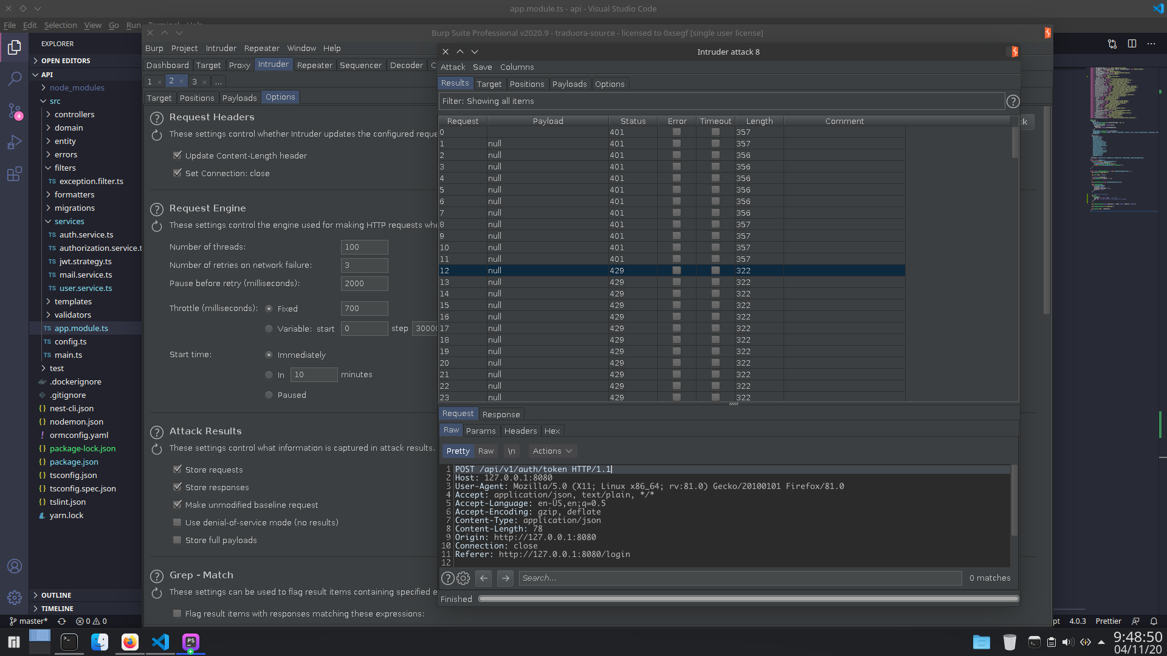Click the filter help question-mark icon
Image resolution: width=1167 pixels, height=656 pixels.
(1013, 101)
